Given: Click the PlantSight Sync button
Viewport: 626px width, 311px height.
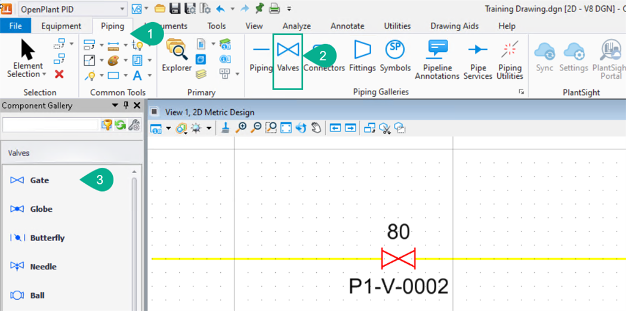Looking at the screenshot, I should (x=545, y=56).
